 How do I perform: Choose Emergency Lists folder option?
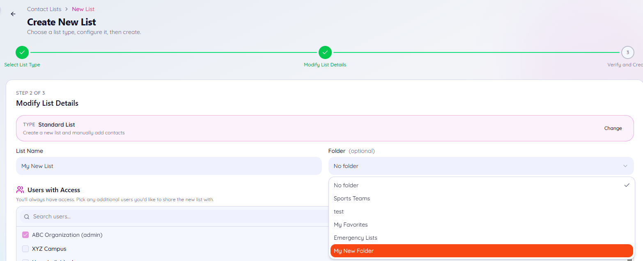point(482,238)
